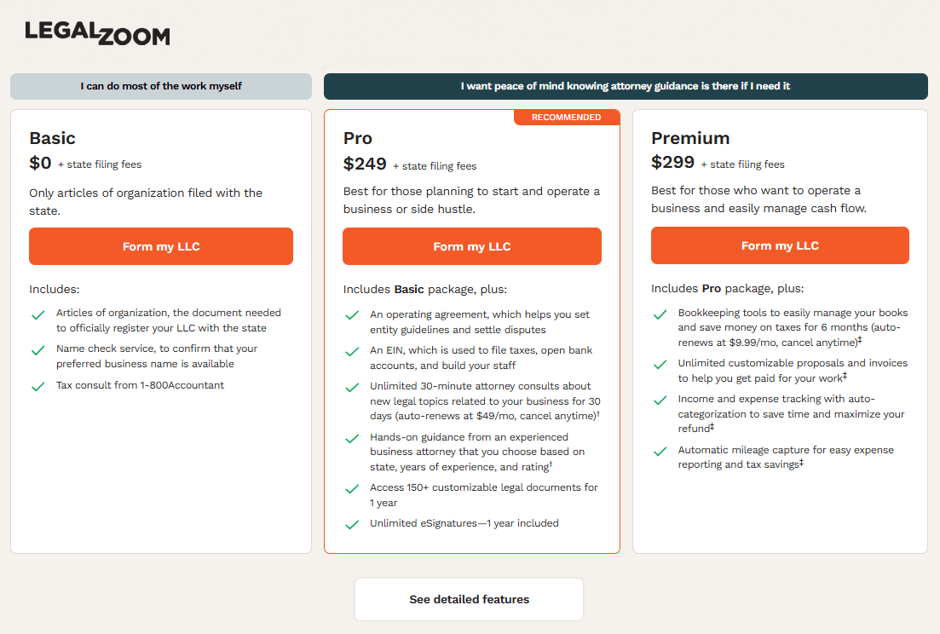
Task: Click the Premium plan title
Action: coord(690,138)
